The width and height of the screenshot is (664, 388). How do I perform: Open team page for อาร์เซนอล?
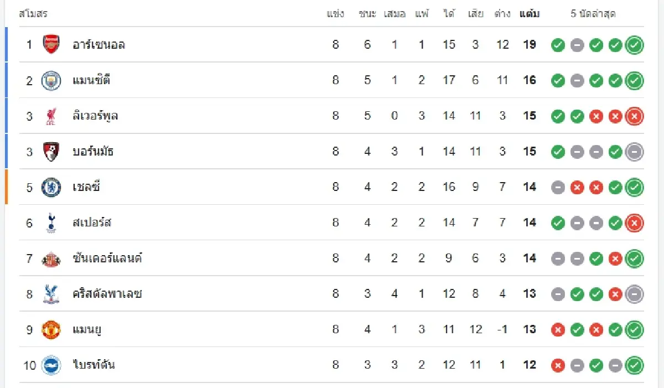pos(98,45)
